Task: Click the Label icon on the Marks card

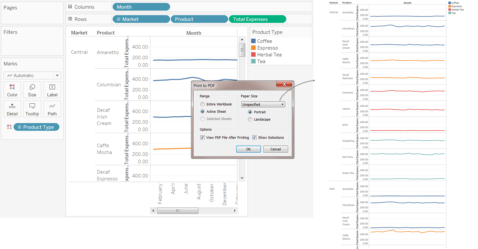Action: (52, 90)
